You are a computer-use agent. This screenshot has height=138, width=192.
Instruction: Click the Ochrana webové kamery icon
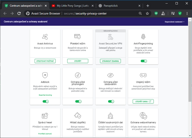(x=143, y=115)
